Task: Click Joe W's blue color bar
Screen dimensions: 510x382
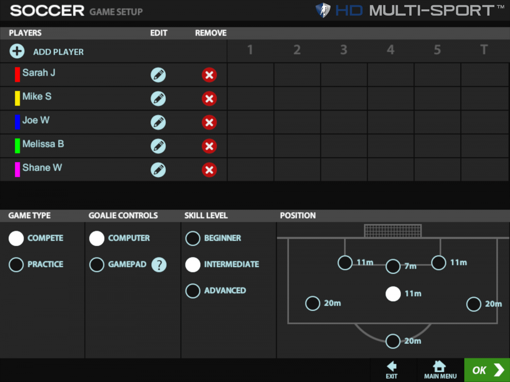Action: coord(17,122)
